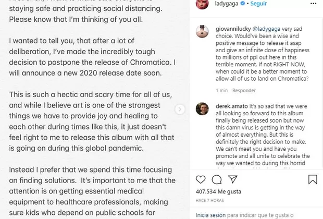
Task: Reply to giovannilucky's comment via Responder
Action: (243, 90)
